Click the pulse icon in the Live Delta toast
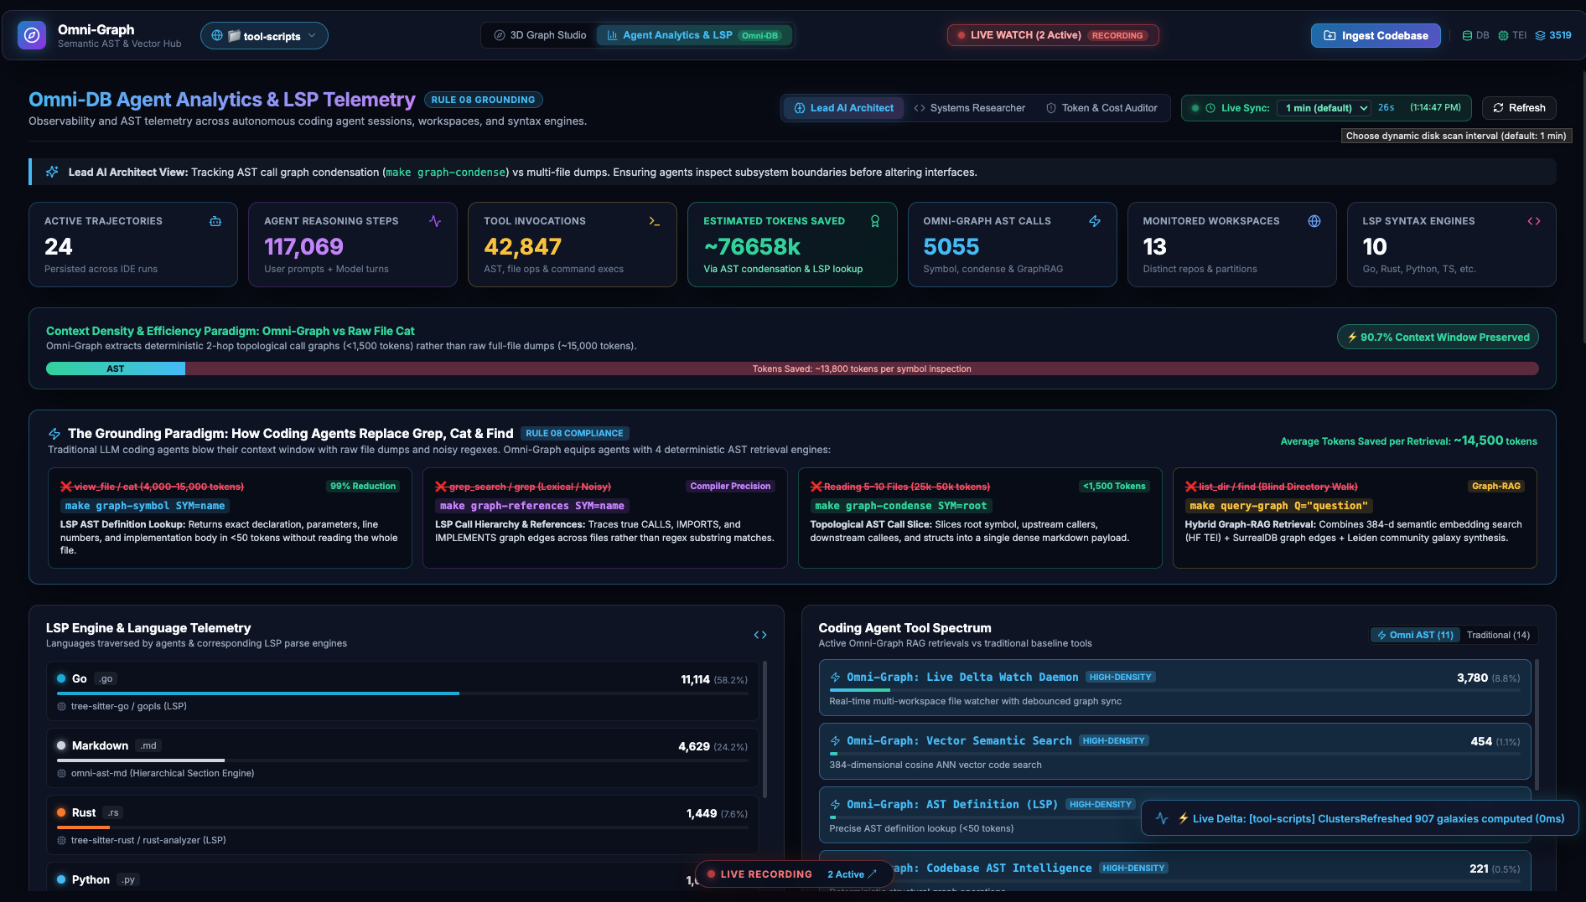Viewport: 1586px width, 902px height. (x=1162, y=818)
